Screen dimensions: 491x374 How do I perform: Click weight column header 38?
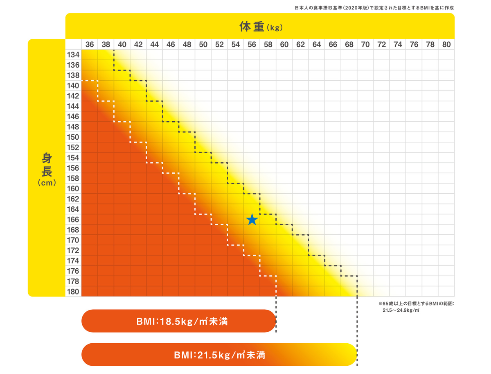coord(106,44)
